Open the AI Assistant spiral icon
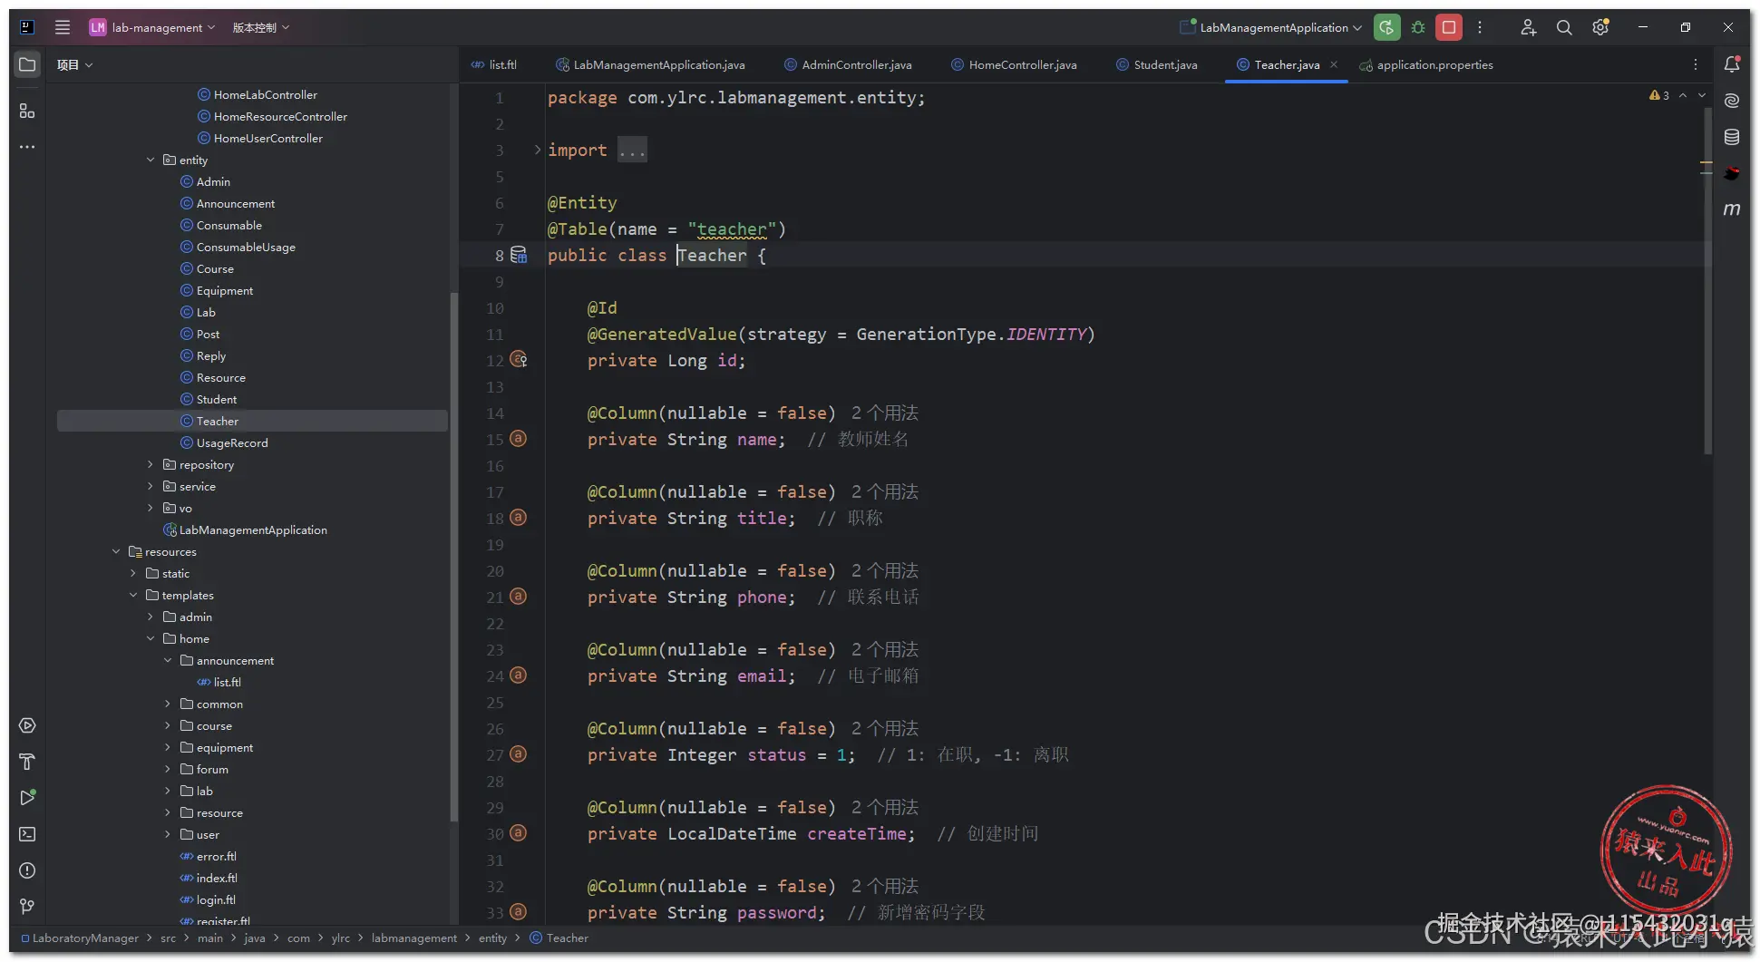This screenshot has width=1760, height=962. pos(1732,101)
